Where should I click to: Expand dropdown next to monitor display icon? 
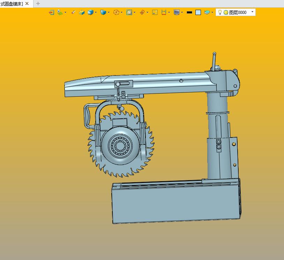coord(182,13)
